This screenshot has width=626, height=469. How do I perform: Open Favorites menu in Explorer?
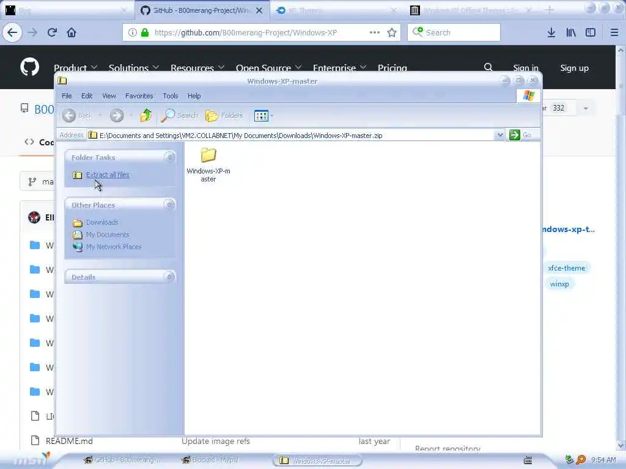pyautogui.click(x=139, y=96)
